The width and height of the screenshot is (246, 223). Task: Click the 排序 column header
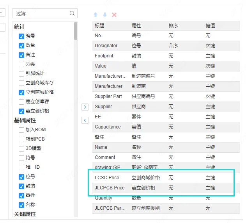click(173, 26)
